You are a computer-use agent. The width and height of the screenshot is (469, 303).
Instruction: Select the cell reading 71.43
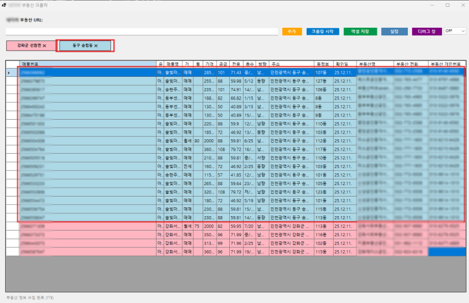236,72
